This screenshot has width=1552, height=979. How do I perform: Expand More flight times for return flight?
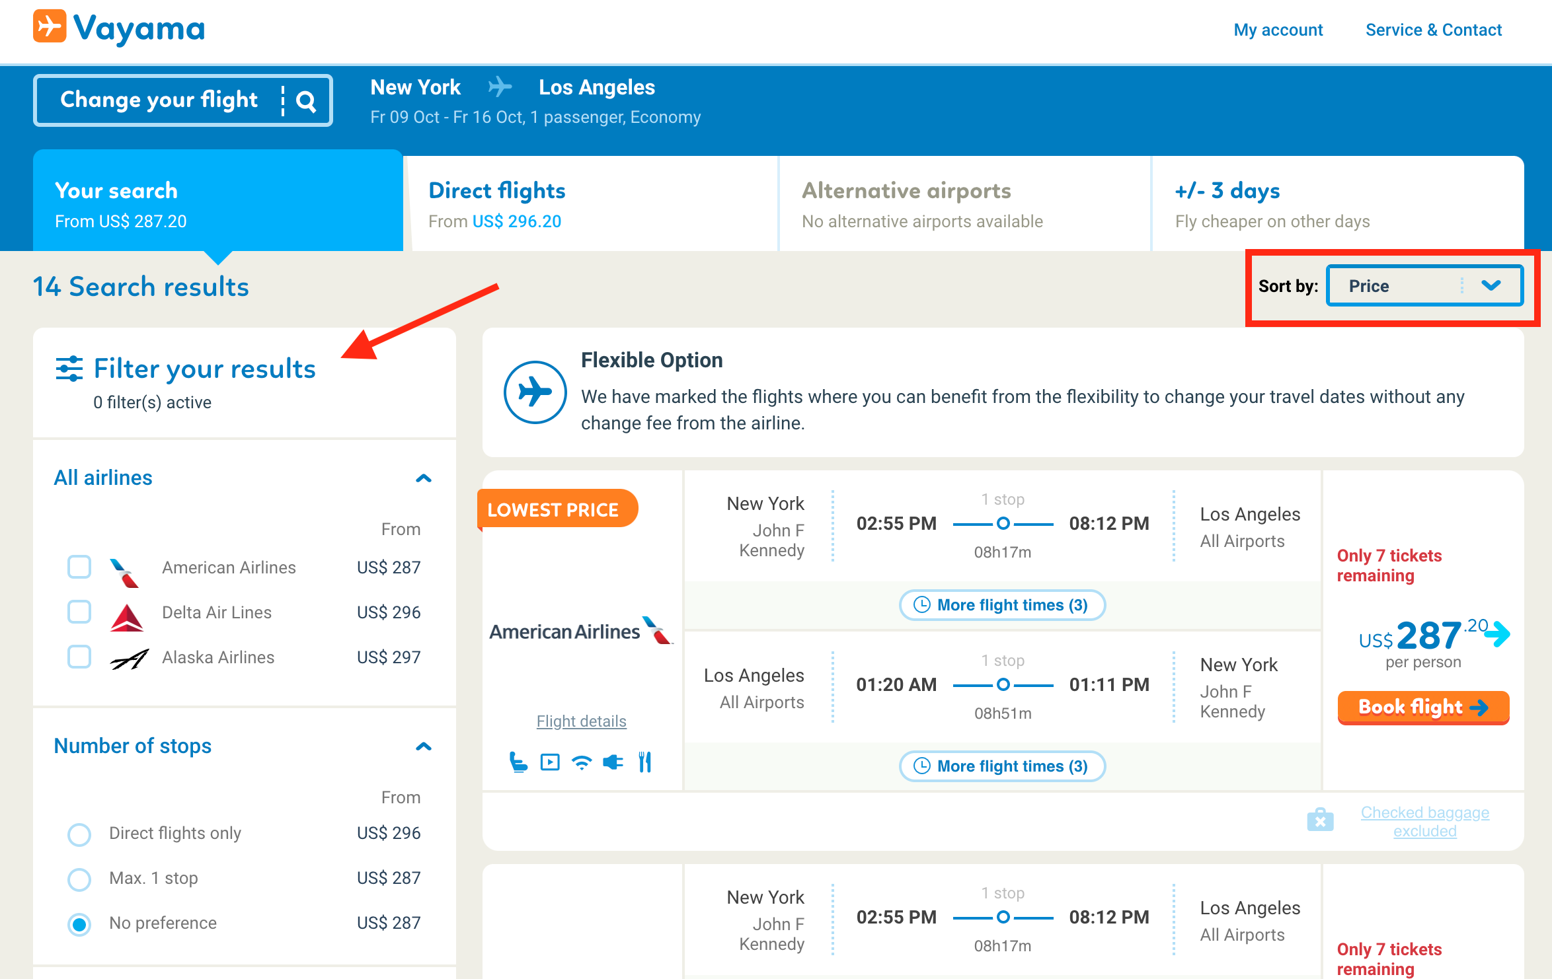1002,766
